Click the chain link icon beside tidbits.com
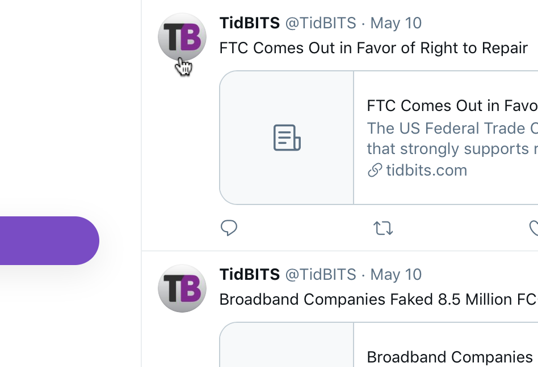This screenshot has width=538, height=367. (x=375, y=170)
